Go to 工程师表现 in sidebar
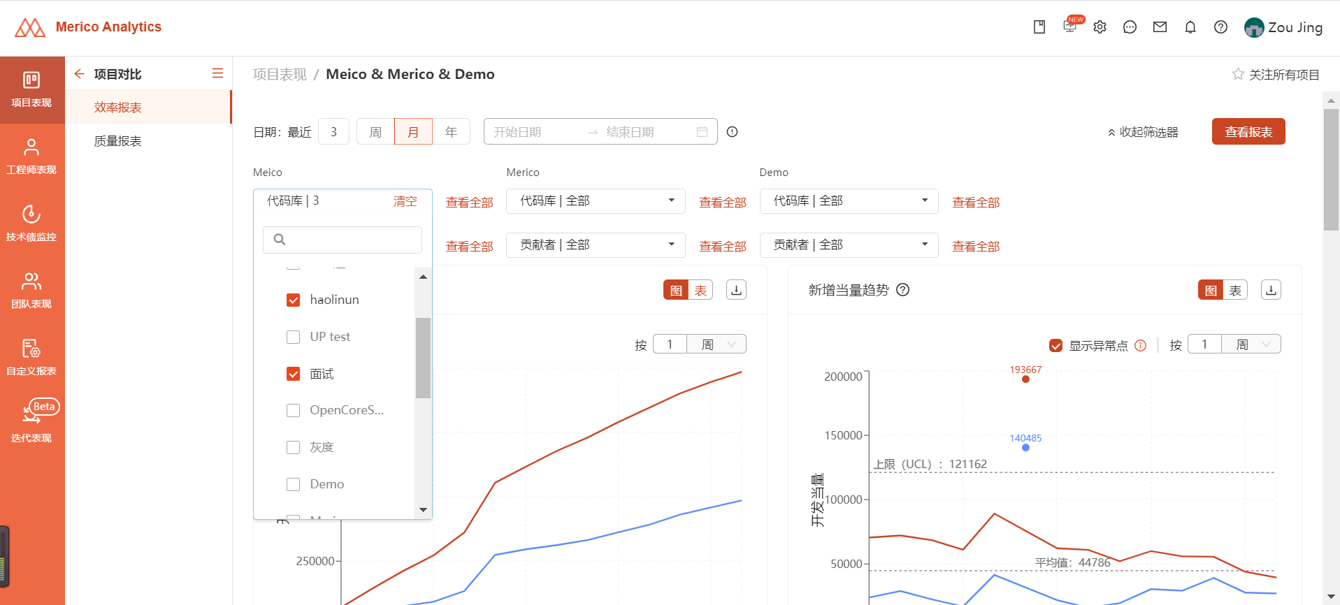 tap(31, 156)
